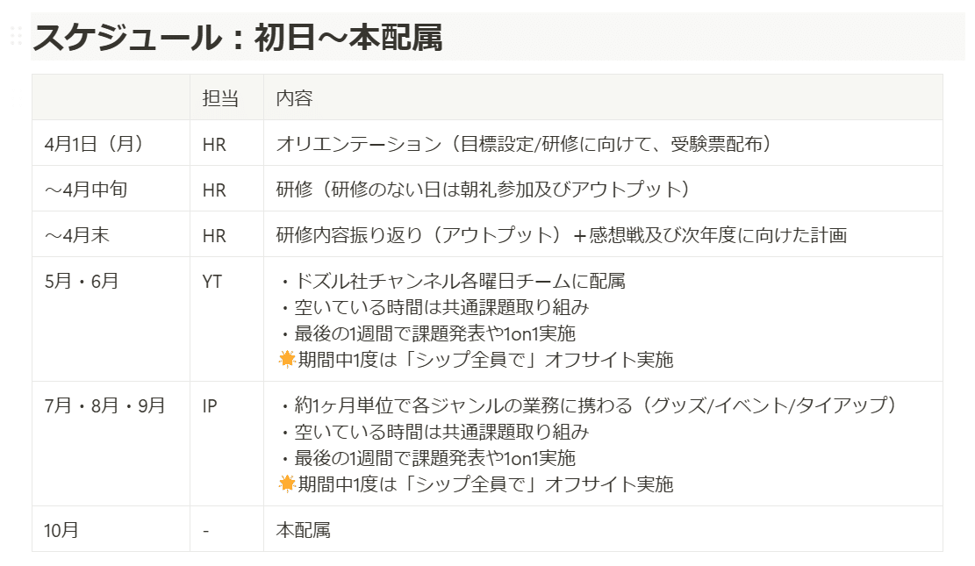
Task: Click the sun emoji in the 7月・8月・9月 row
Action: click(285, 484)
